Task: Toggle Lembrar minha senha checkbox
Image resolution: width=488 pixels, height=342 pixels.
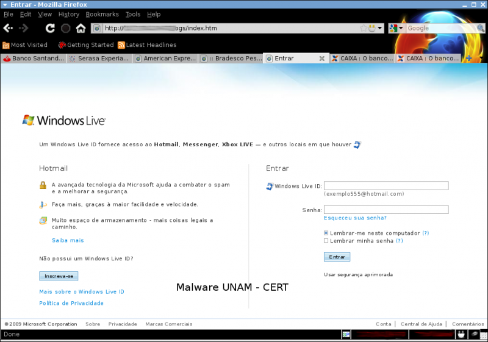Action: point(326,241)
